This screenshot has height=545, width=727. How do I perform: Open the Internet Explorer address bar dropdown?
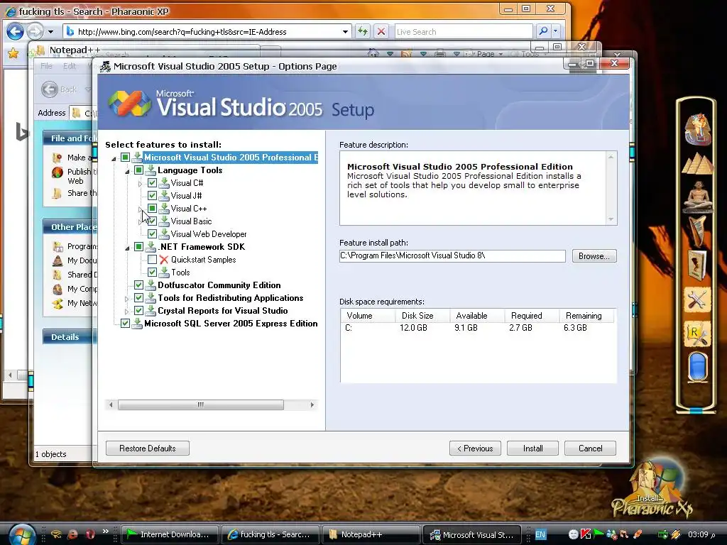345,32
